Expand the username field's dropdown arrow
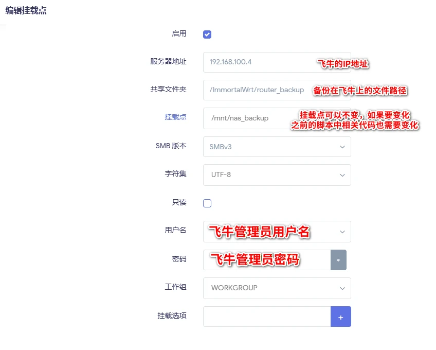 tap(343, 232)
